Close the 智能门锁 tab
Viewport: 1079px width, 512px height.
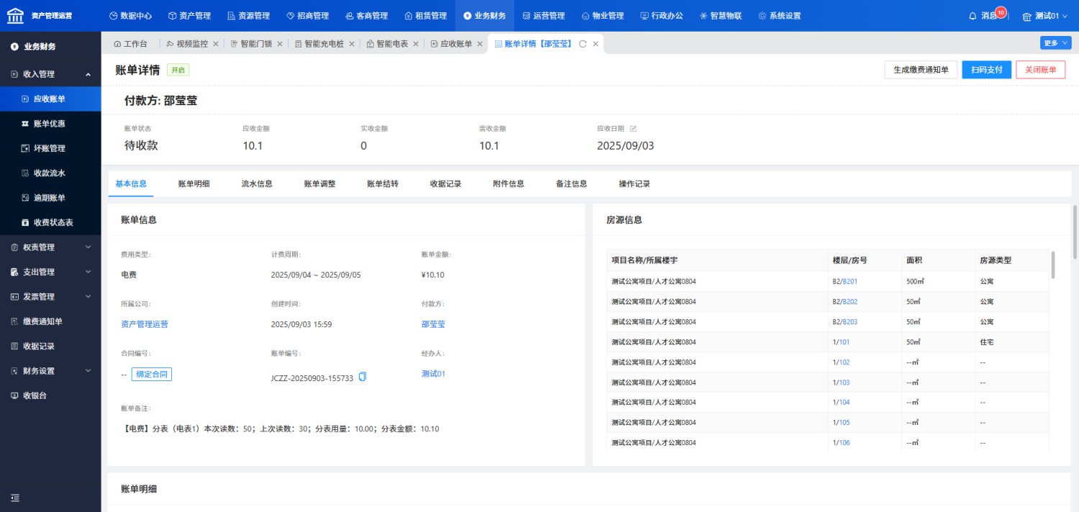(280, 44)
